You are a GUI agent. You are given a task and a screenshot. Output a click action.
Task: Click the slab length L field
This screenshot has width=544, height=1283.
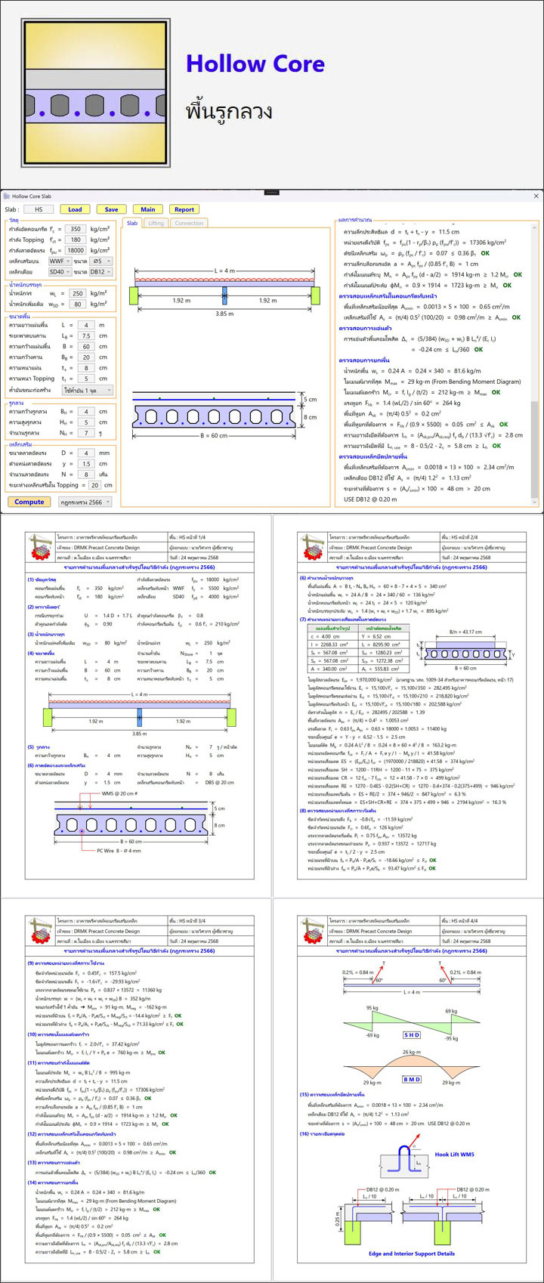87,325
